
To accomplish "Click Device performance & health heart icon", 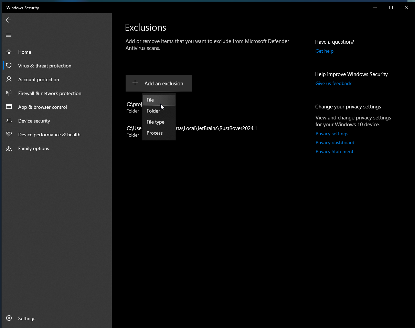I will (9, 135).
